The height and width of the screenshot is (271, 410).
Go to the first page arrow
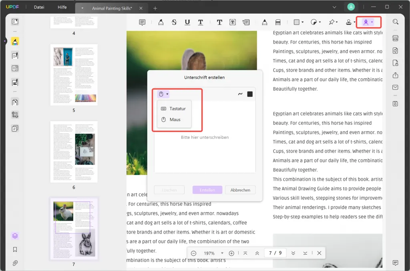pyautogui.click(x=245, y=253)
